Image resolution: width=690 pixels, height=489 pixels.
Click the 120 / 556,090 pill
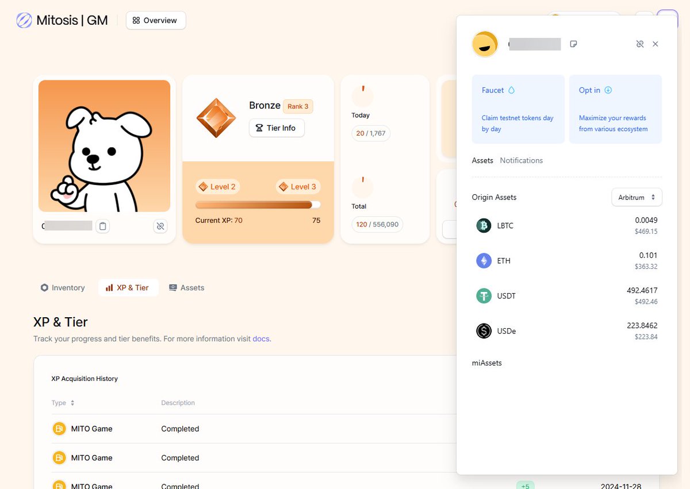point(377,224)
